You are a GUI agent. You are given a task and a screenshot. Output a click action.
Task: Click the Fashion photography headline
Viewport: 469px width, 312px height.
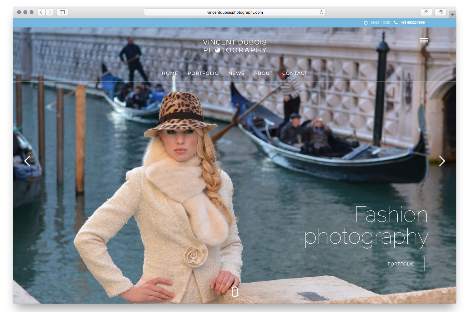coord(366,227)
